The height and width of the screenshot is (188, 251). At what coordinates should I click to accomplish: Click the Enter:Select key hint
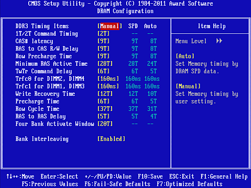59,177
